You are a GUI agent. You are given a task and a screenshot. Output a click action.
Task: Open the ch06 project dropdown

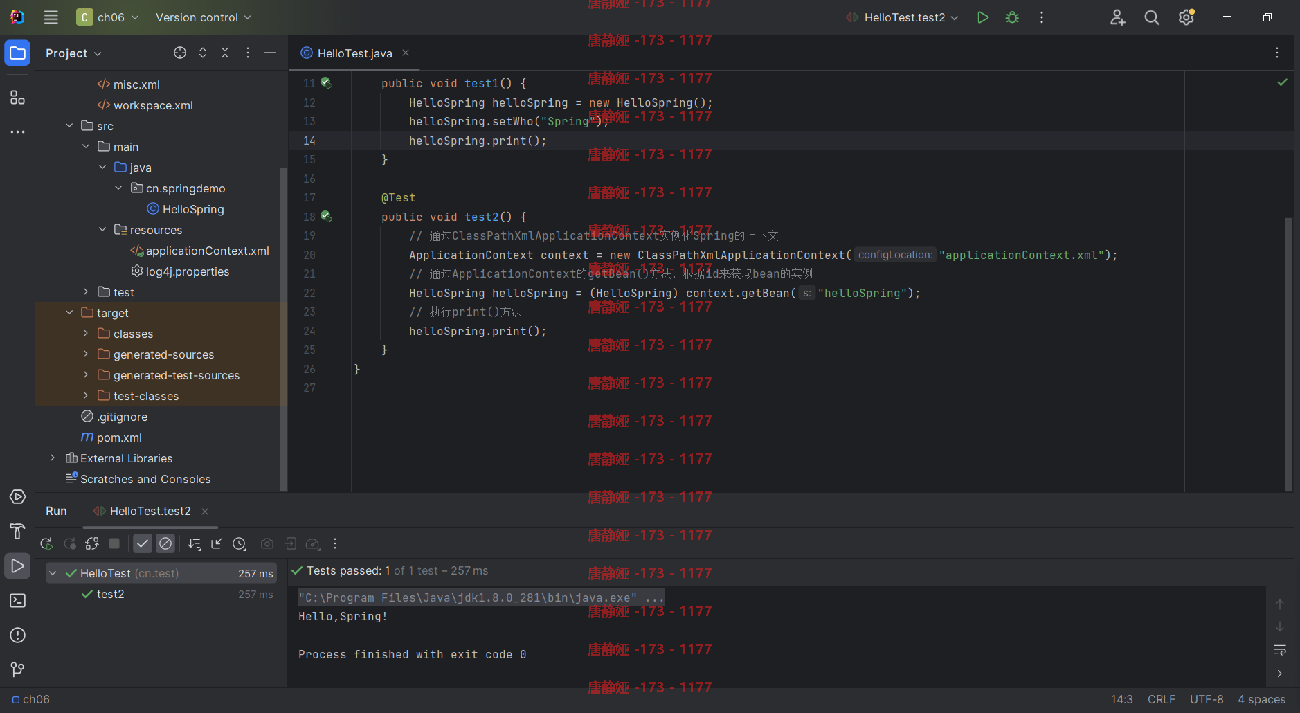pyautogui.click(x=107, y=17)
